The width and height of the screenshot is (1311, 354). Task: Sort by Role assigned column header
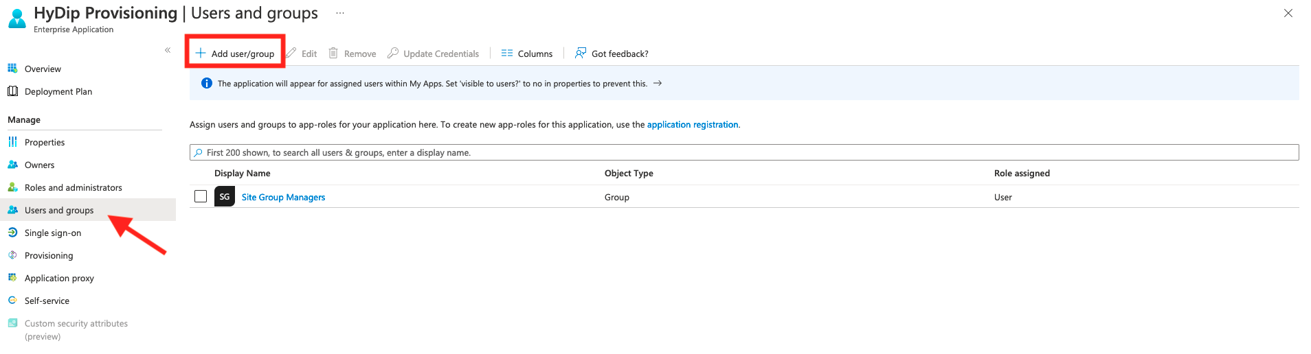(1022, 173)
